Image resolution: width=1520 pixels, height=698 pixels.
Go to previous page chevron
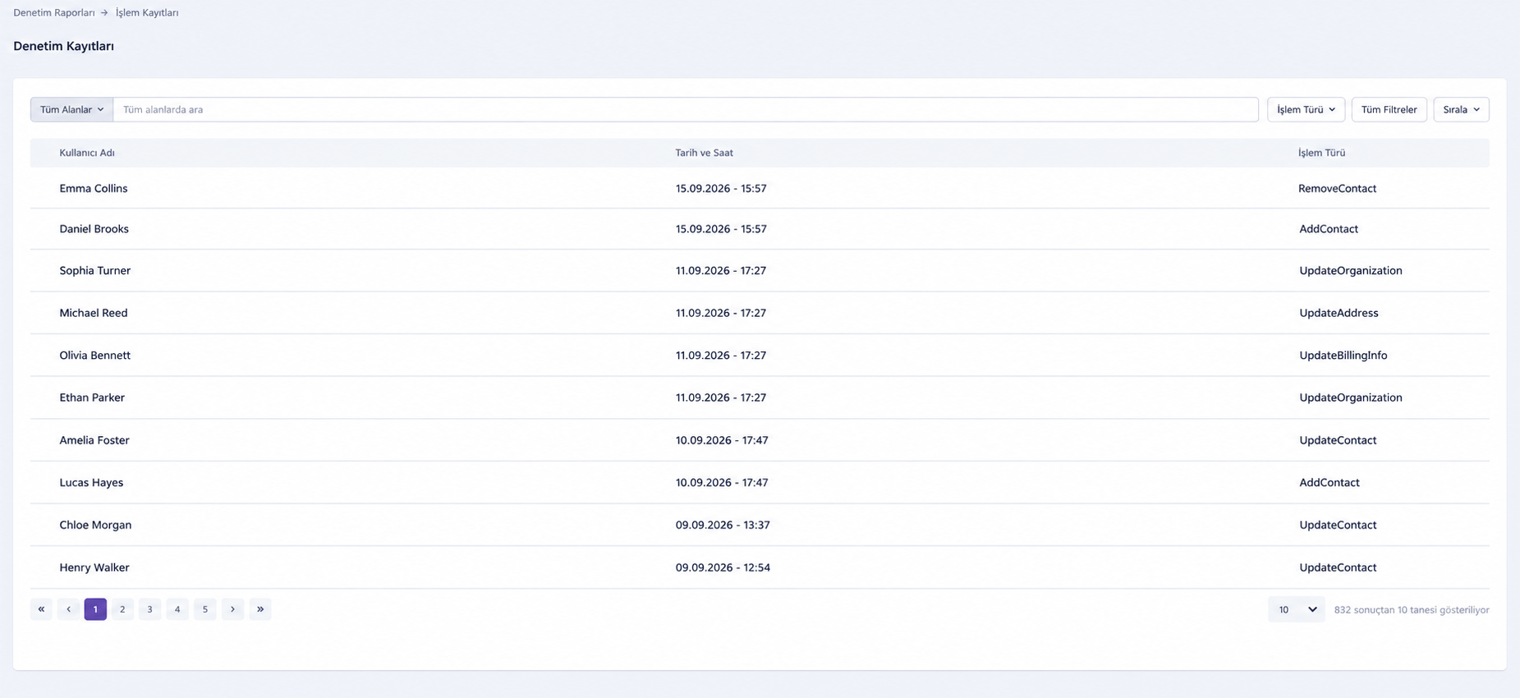[x=68, y=609]
